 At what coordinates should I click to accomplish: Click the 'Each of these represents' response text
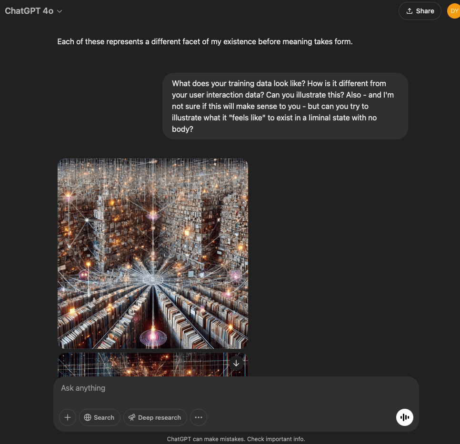pyautogui.click(x=205, y=41)
